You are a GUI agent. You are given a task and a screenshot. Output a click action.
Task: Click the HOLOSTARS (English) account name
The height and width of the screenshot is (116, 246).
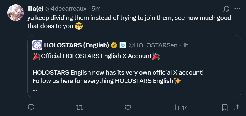point(76,45)
